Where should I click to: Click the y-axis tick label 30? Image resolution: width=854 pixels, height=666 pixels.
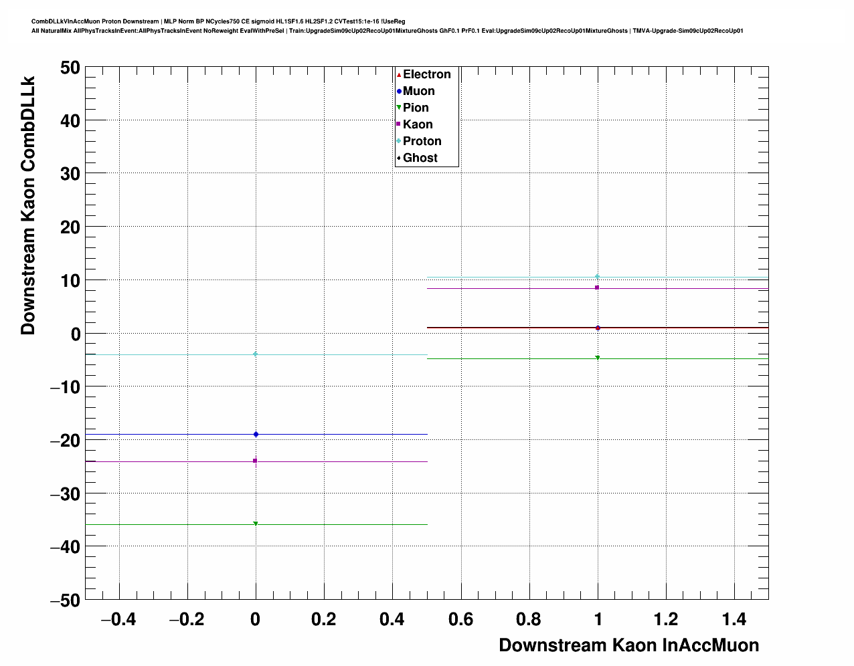tap(72, 174)
